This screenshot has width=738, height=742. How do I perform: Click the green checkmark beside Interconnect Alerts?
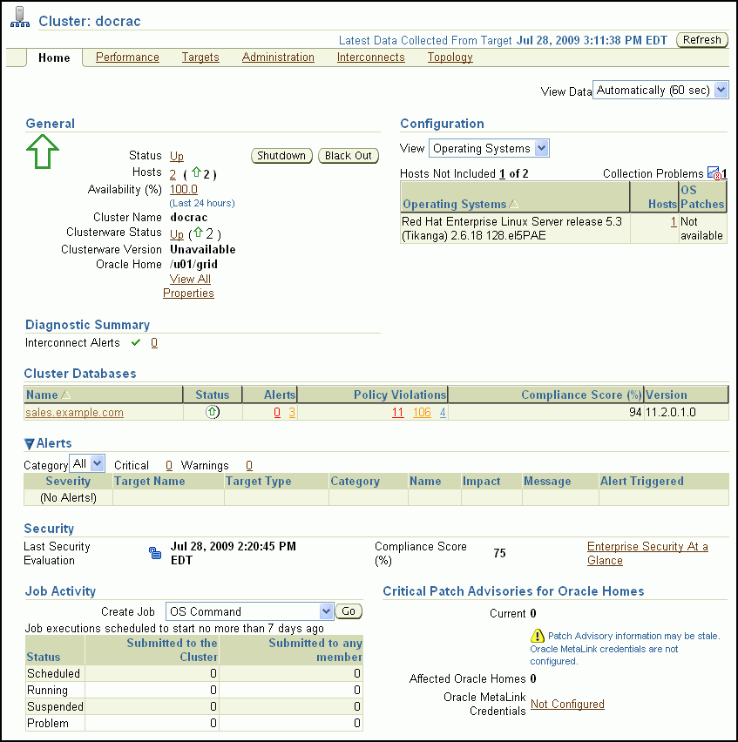(x=136, y=343)
